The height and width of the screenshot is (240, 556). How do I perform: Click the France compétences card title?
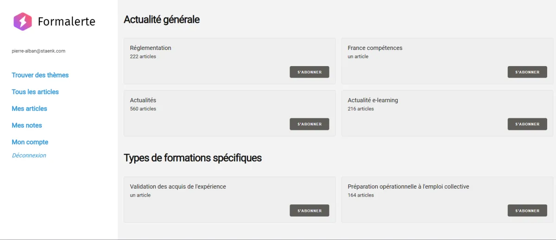coord(375,48)
